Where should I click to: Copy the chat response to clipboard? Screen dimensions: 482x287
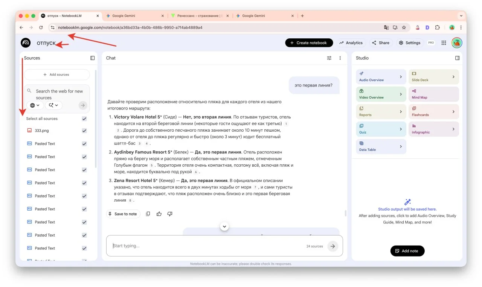tap(148, 214)
